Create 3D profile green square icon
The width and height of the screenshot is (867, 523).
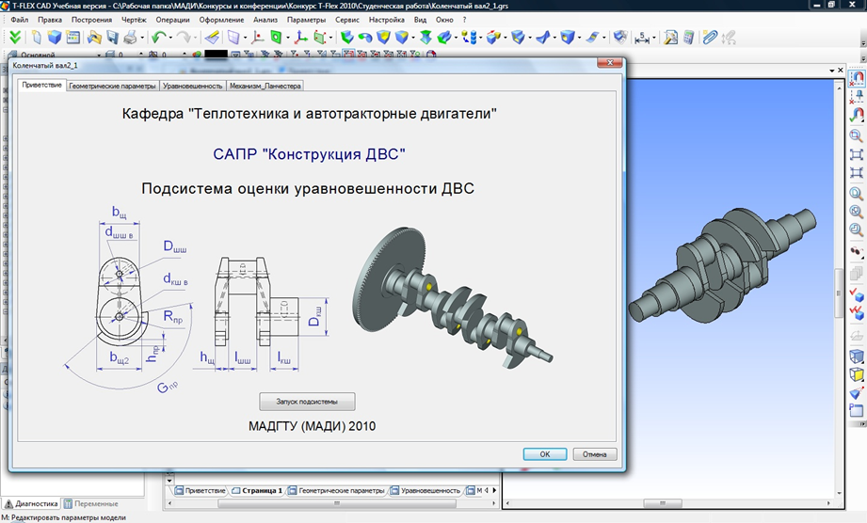[x=276, y=37]
